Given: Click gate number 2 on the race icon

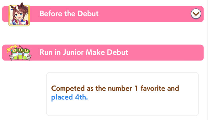Looking at the screenshot, I should click(20, 50).
